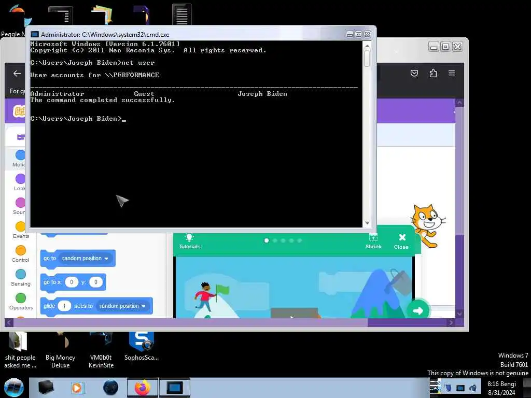Select the Sensing category circle
531x398 pixels.
tap(20, 274)
